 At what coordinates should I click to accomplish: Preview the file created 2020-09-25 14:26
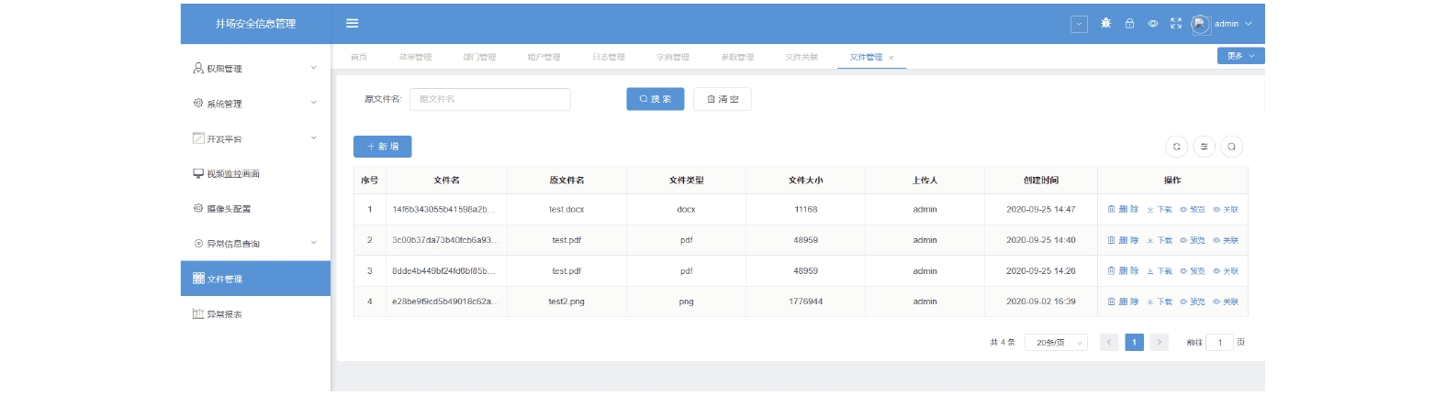(x=1193, y=271)
